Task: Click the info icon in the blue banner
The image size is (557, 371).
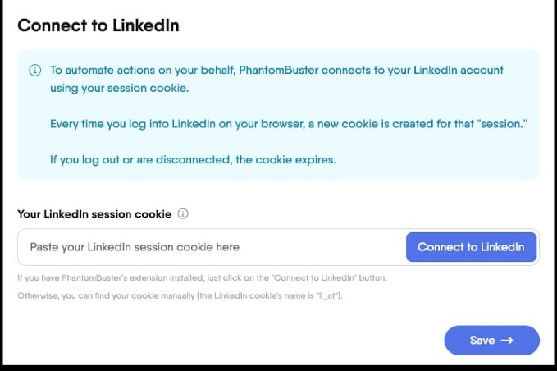Action: (x=34, y=71)
